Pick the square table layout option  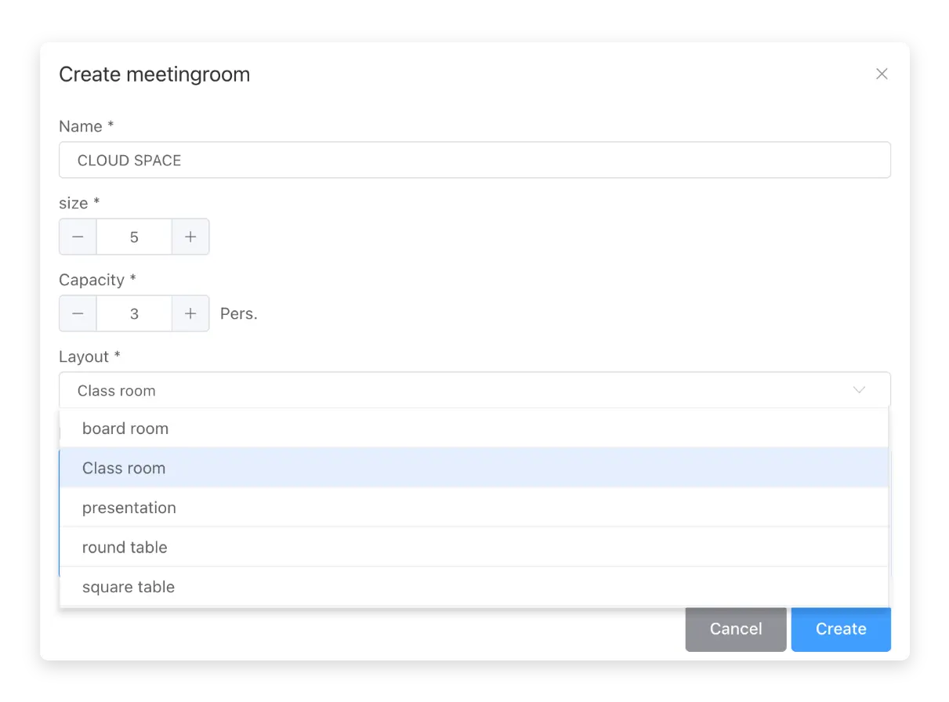tap(474, 587)
